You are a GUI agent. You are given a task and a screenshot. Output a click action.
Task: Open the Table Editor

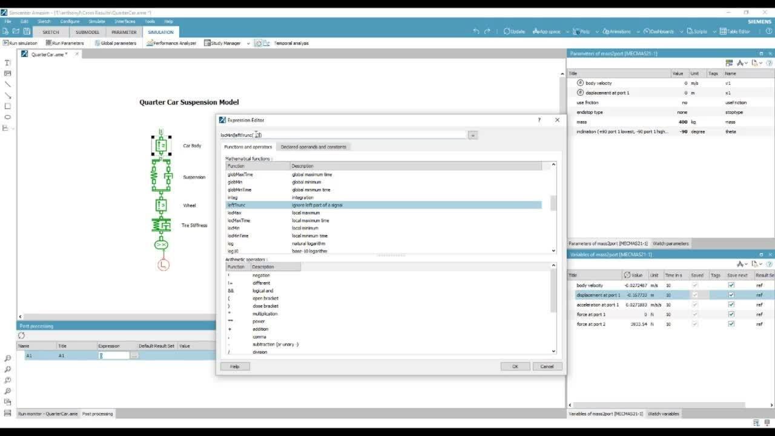click(735, 31)
